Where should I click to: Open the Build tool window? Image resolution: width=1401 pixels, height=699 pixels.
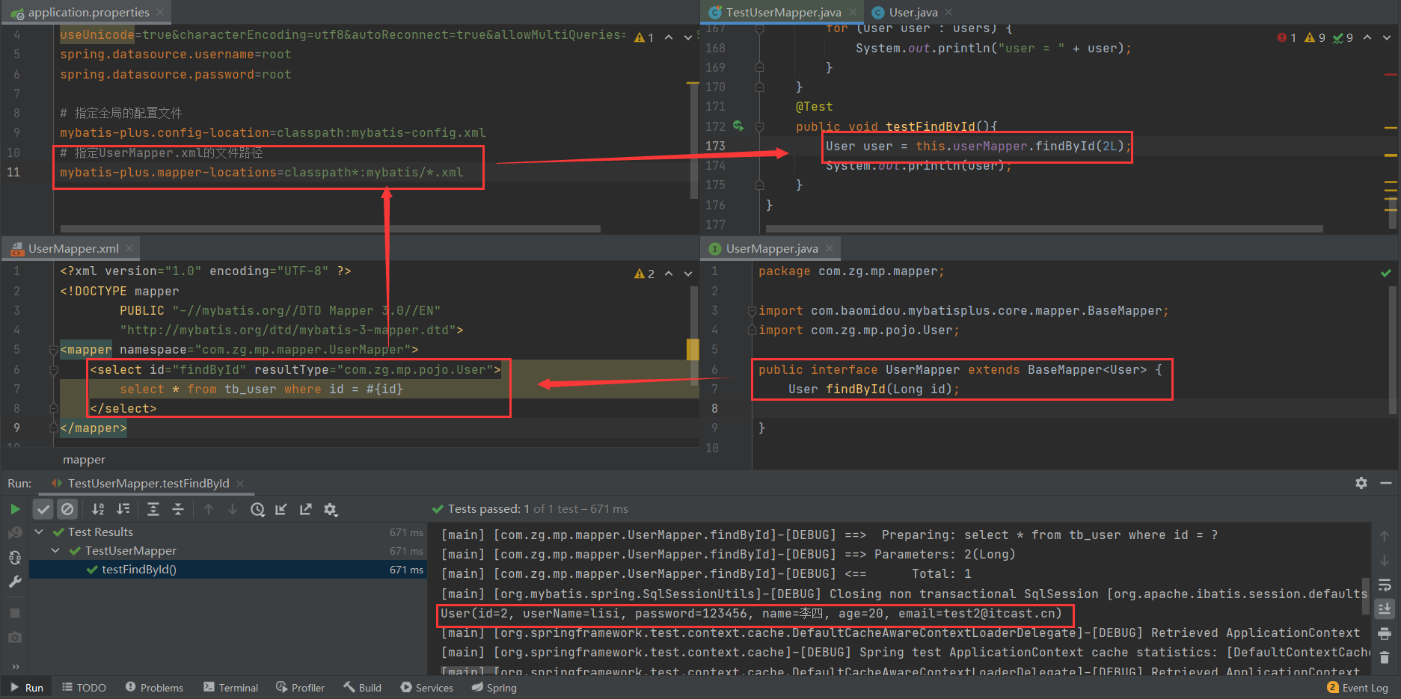click(363, 688)
